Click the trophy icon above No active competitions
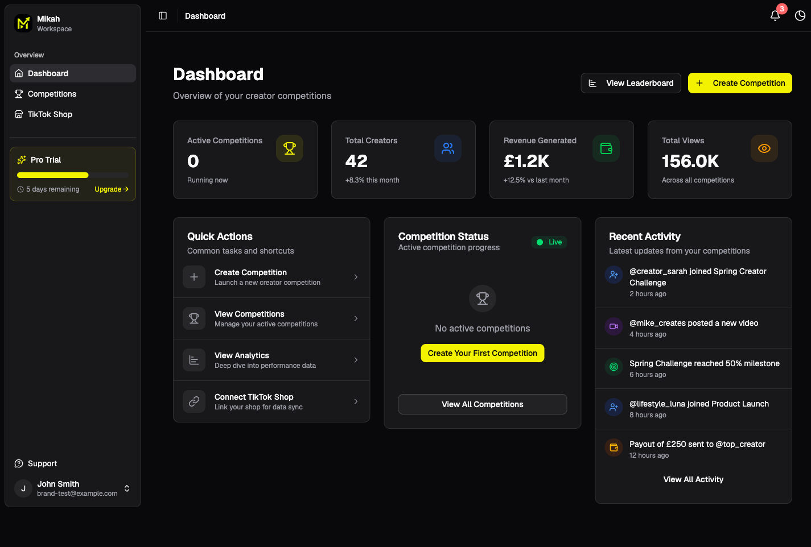Screen dimensions: 811x547 (x=483, y=299)
